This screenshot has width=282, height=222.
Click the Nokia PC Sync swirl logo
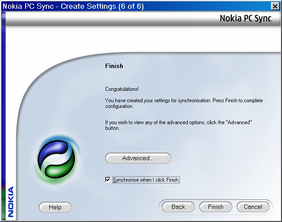(x=57, y=160)
